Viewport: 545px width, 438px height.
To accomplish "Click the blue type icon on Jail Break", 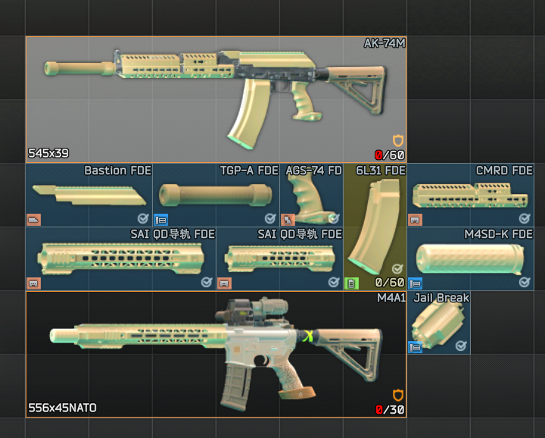I will 415,347.
